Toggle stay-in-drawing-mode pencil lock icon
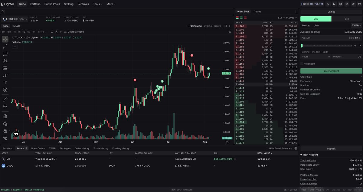 pyautogui.click(x=5, y=123)
